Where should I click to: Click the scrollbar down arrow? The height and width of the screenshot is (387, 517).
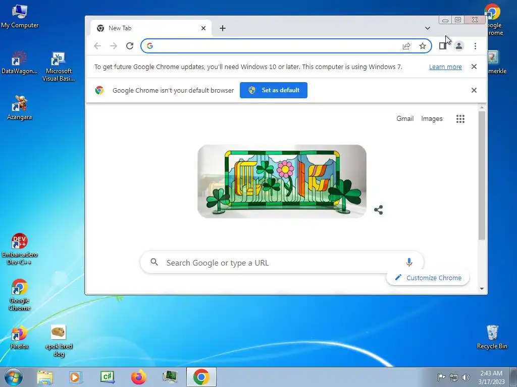(482, 289)
